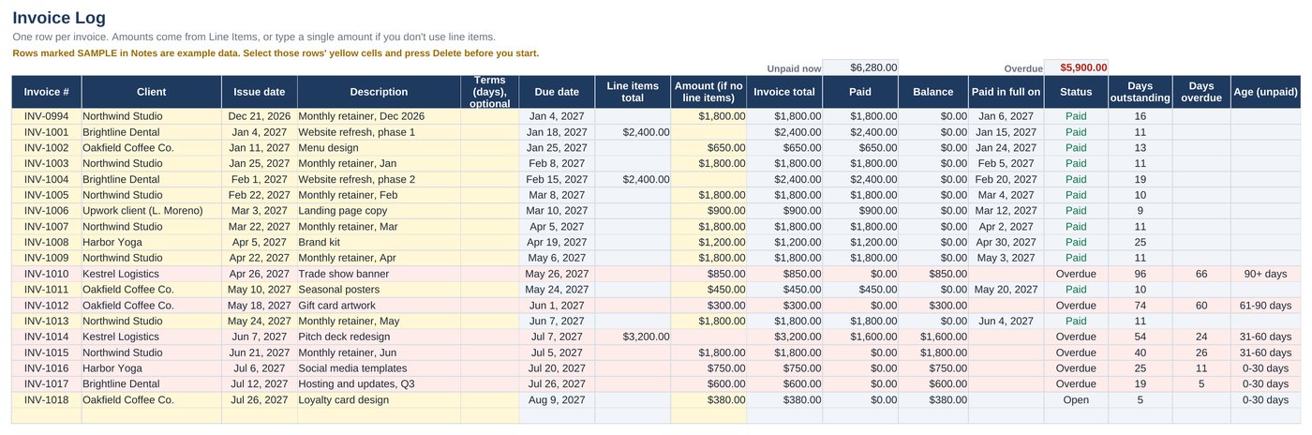
Task: Click the 61-90 days age cell
Action: [x=1266, y=305]
